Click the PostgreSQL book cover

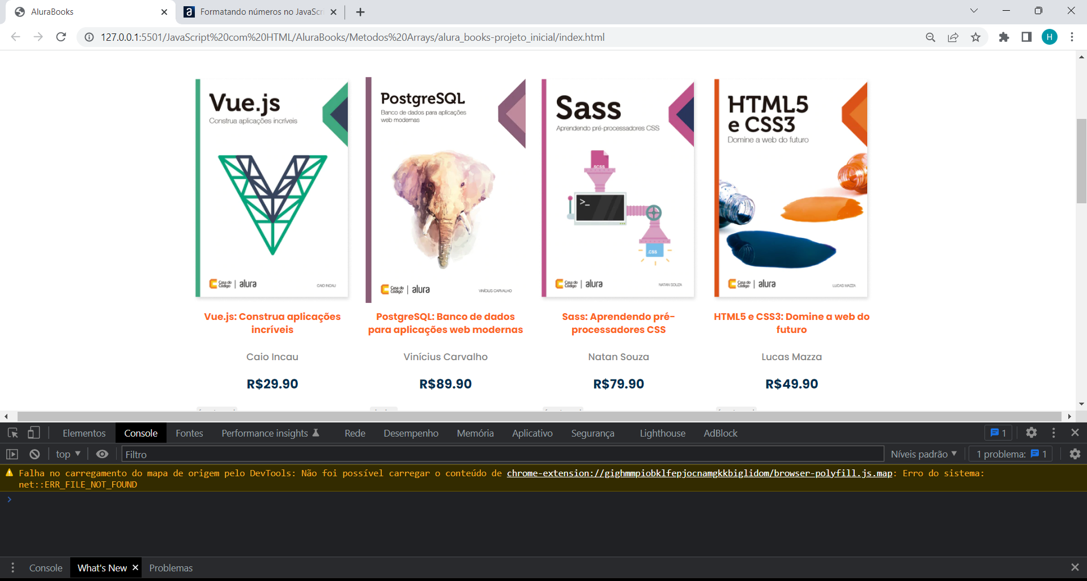tap(446, 190)
